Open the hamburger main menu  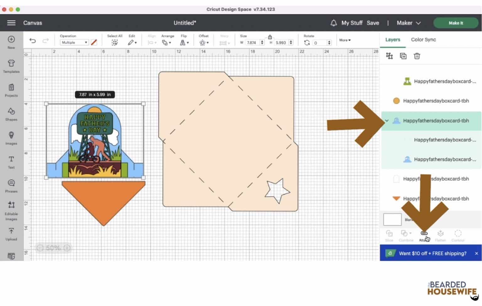click(11, 23)
